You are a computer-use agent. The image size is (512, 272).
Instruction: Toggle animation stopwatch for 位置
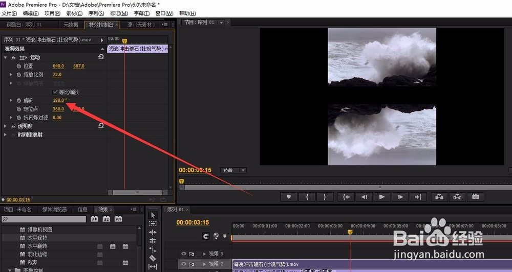coord(19,66)
